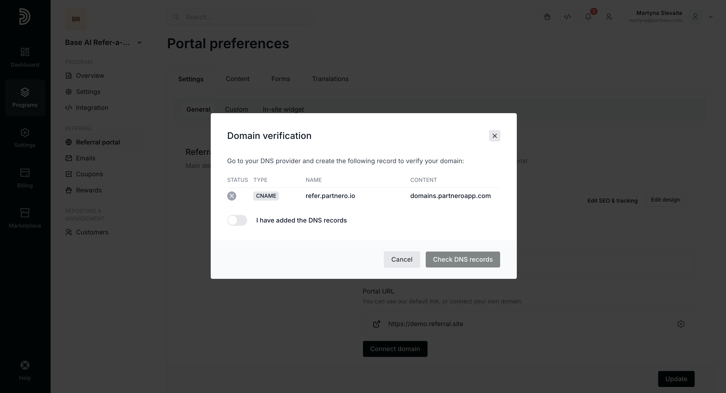Open Coupons in referral menu
Screen dimensions: 726x393
[x=89, y=174]
